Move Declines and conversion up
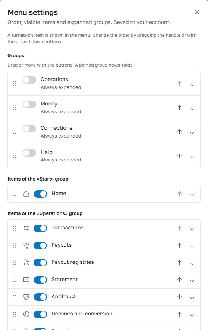This screenshot has width=208, height=330. (x=179, y=314)
